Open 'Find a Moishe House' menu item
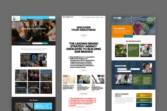The height and width of the screenshot is (111, 167). point(24,17)
